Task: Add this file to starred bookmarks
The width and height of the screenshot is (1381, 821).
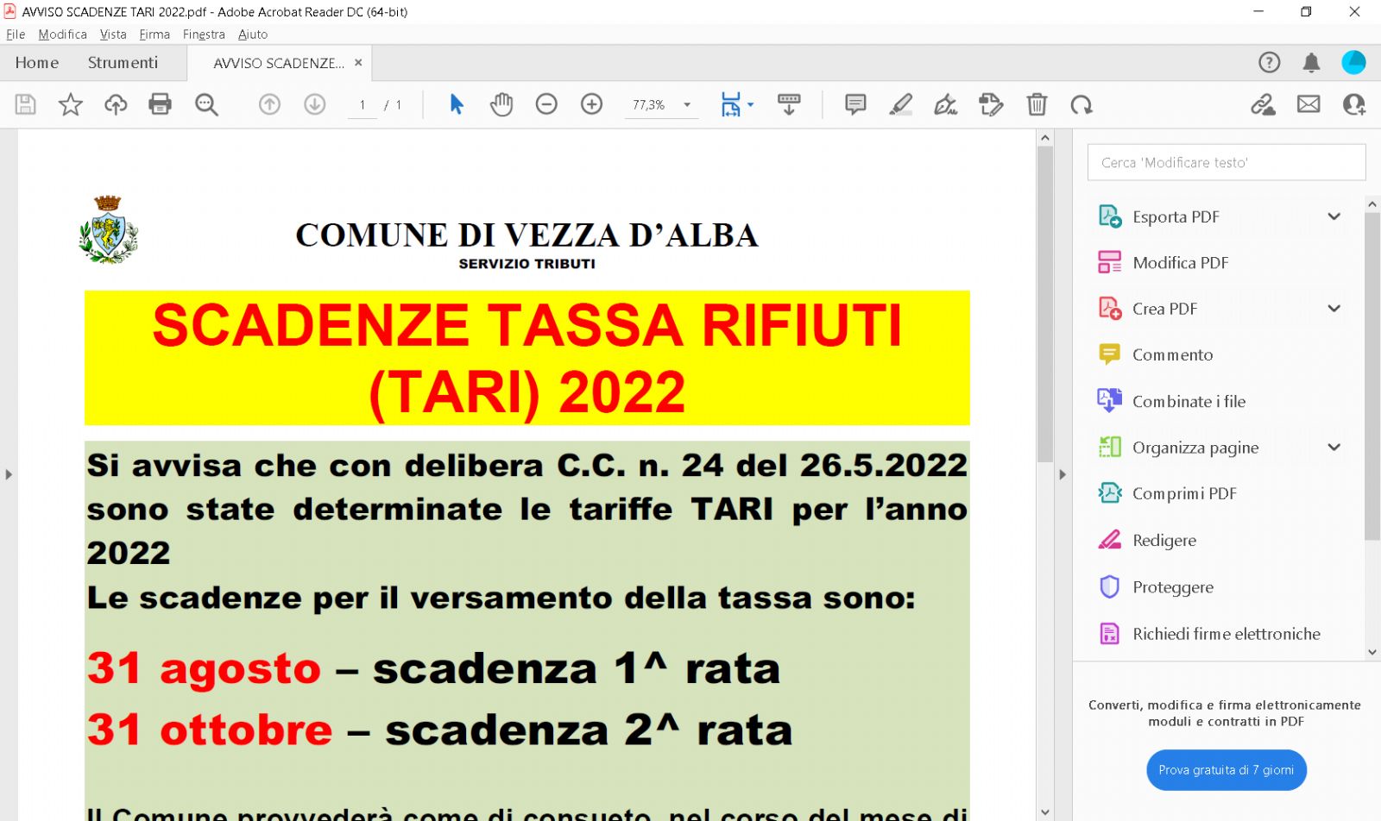Action: click(70, 104)
